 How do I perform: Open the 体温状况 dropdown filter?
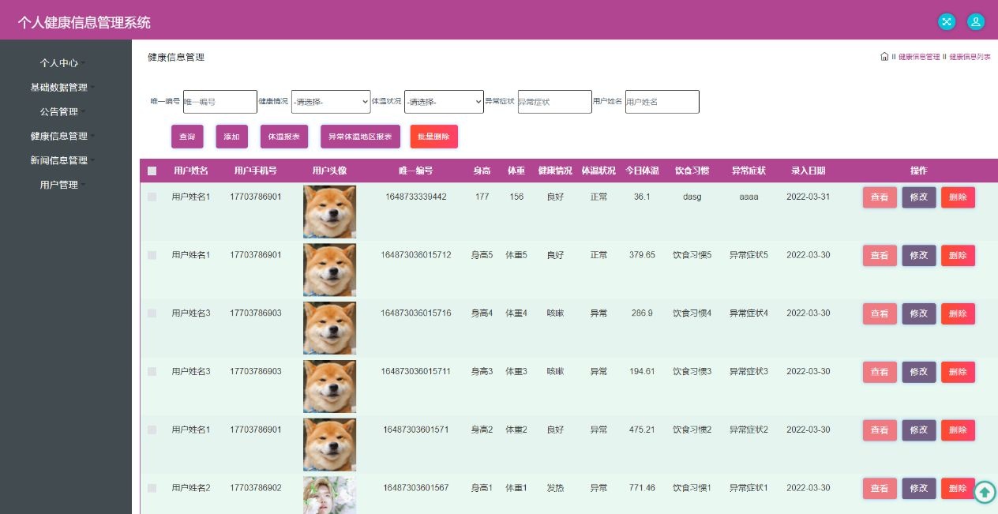click(x=444, y=102)
